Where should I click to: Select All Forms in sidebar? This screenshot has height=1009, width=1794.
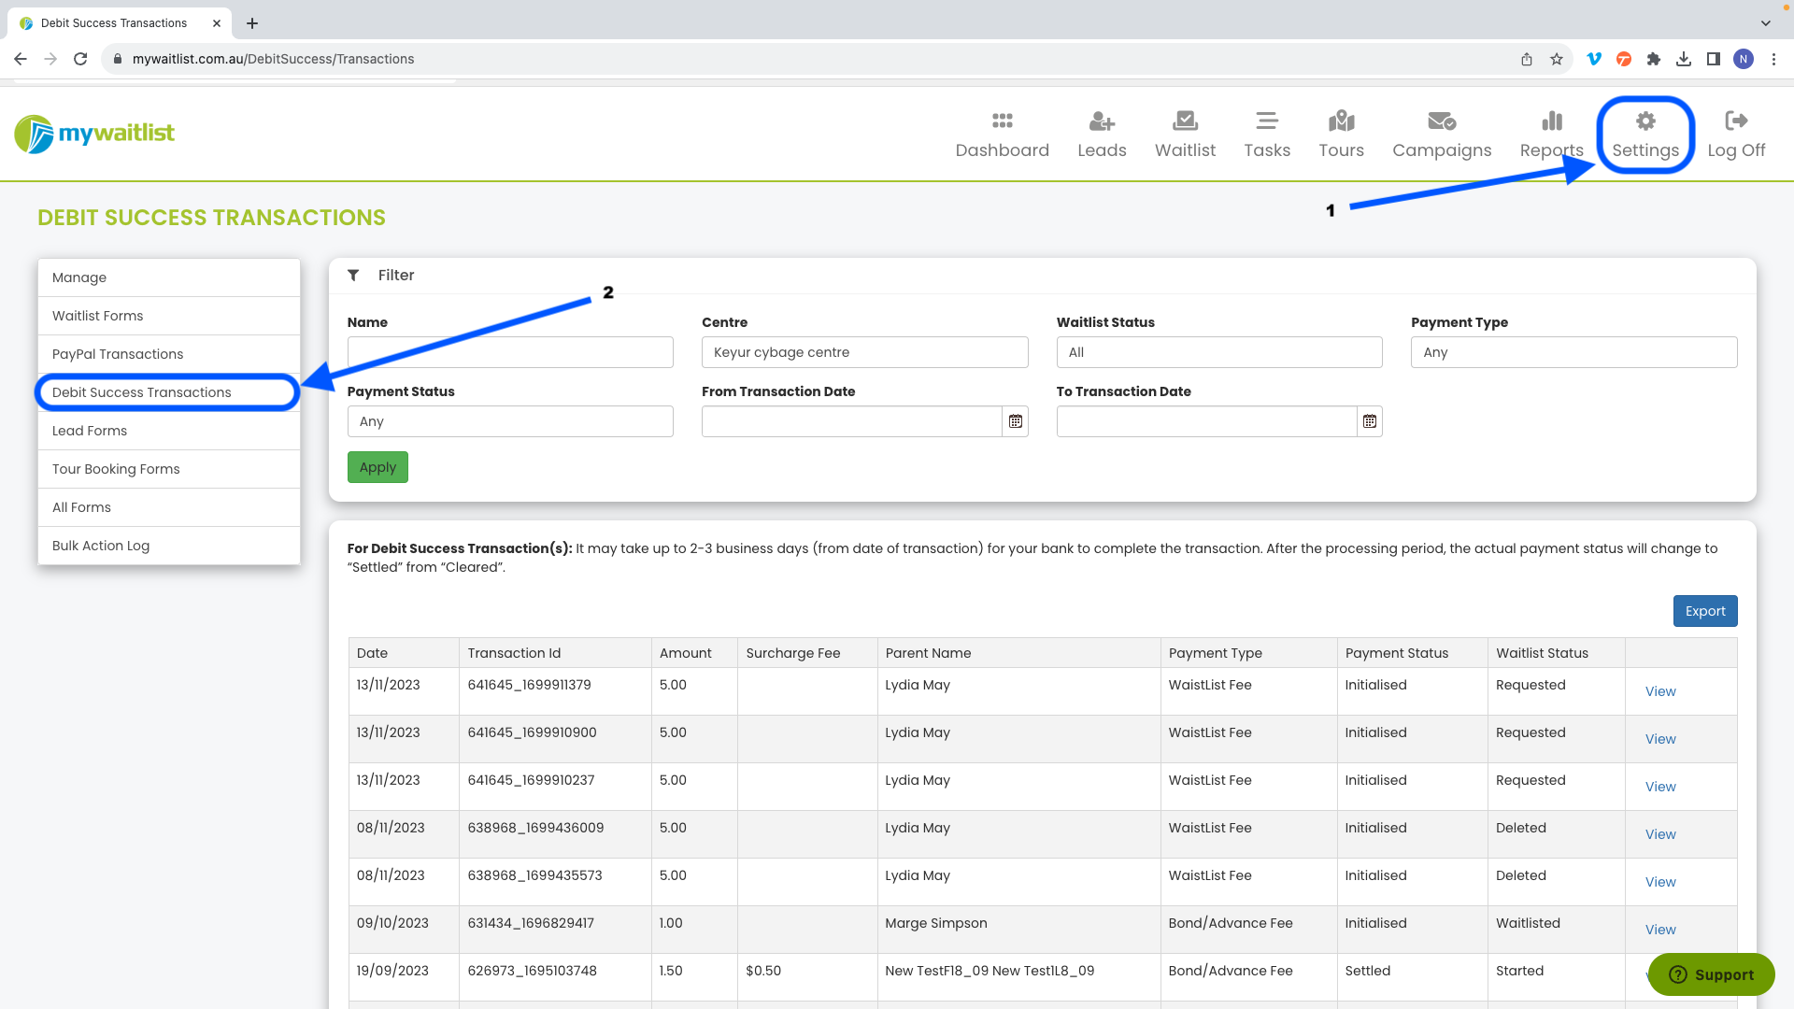click(x=169, y=507)
